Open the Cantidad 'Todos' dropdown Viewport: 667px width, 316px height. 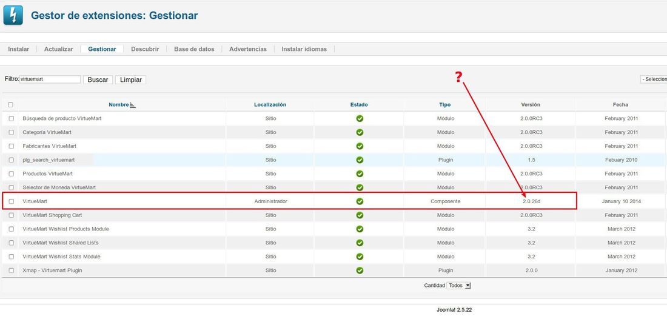click(458, 286)
